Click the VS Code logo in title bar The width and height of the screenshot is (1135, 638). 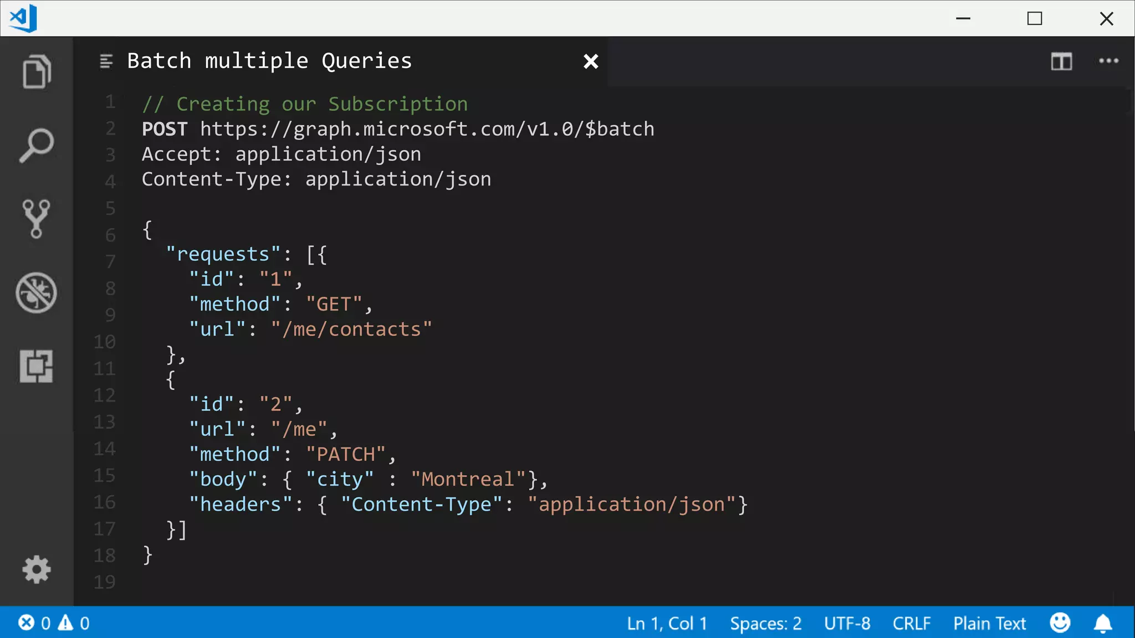click(23, 18)
